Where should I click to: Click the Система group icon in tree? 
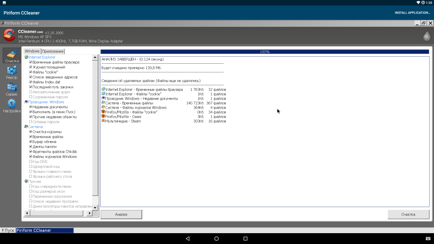(x=26, y=127)
